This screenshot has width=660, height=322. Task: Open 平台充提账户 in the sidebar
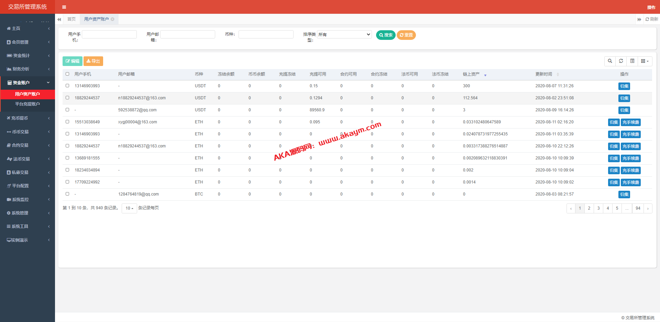(x=27, y=104)
